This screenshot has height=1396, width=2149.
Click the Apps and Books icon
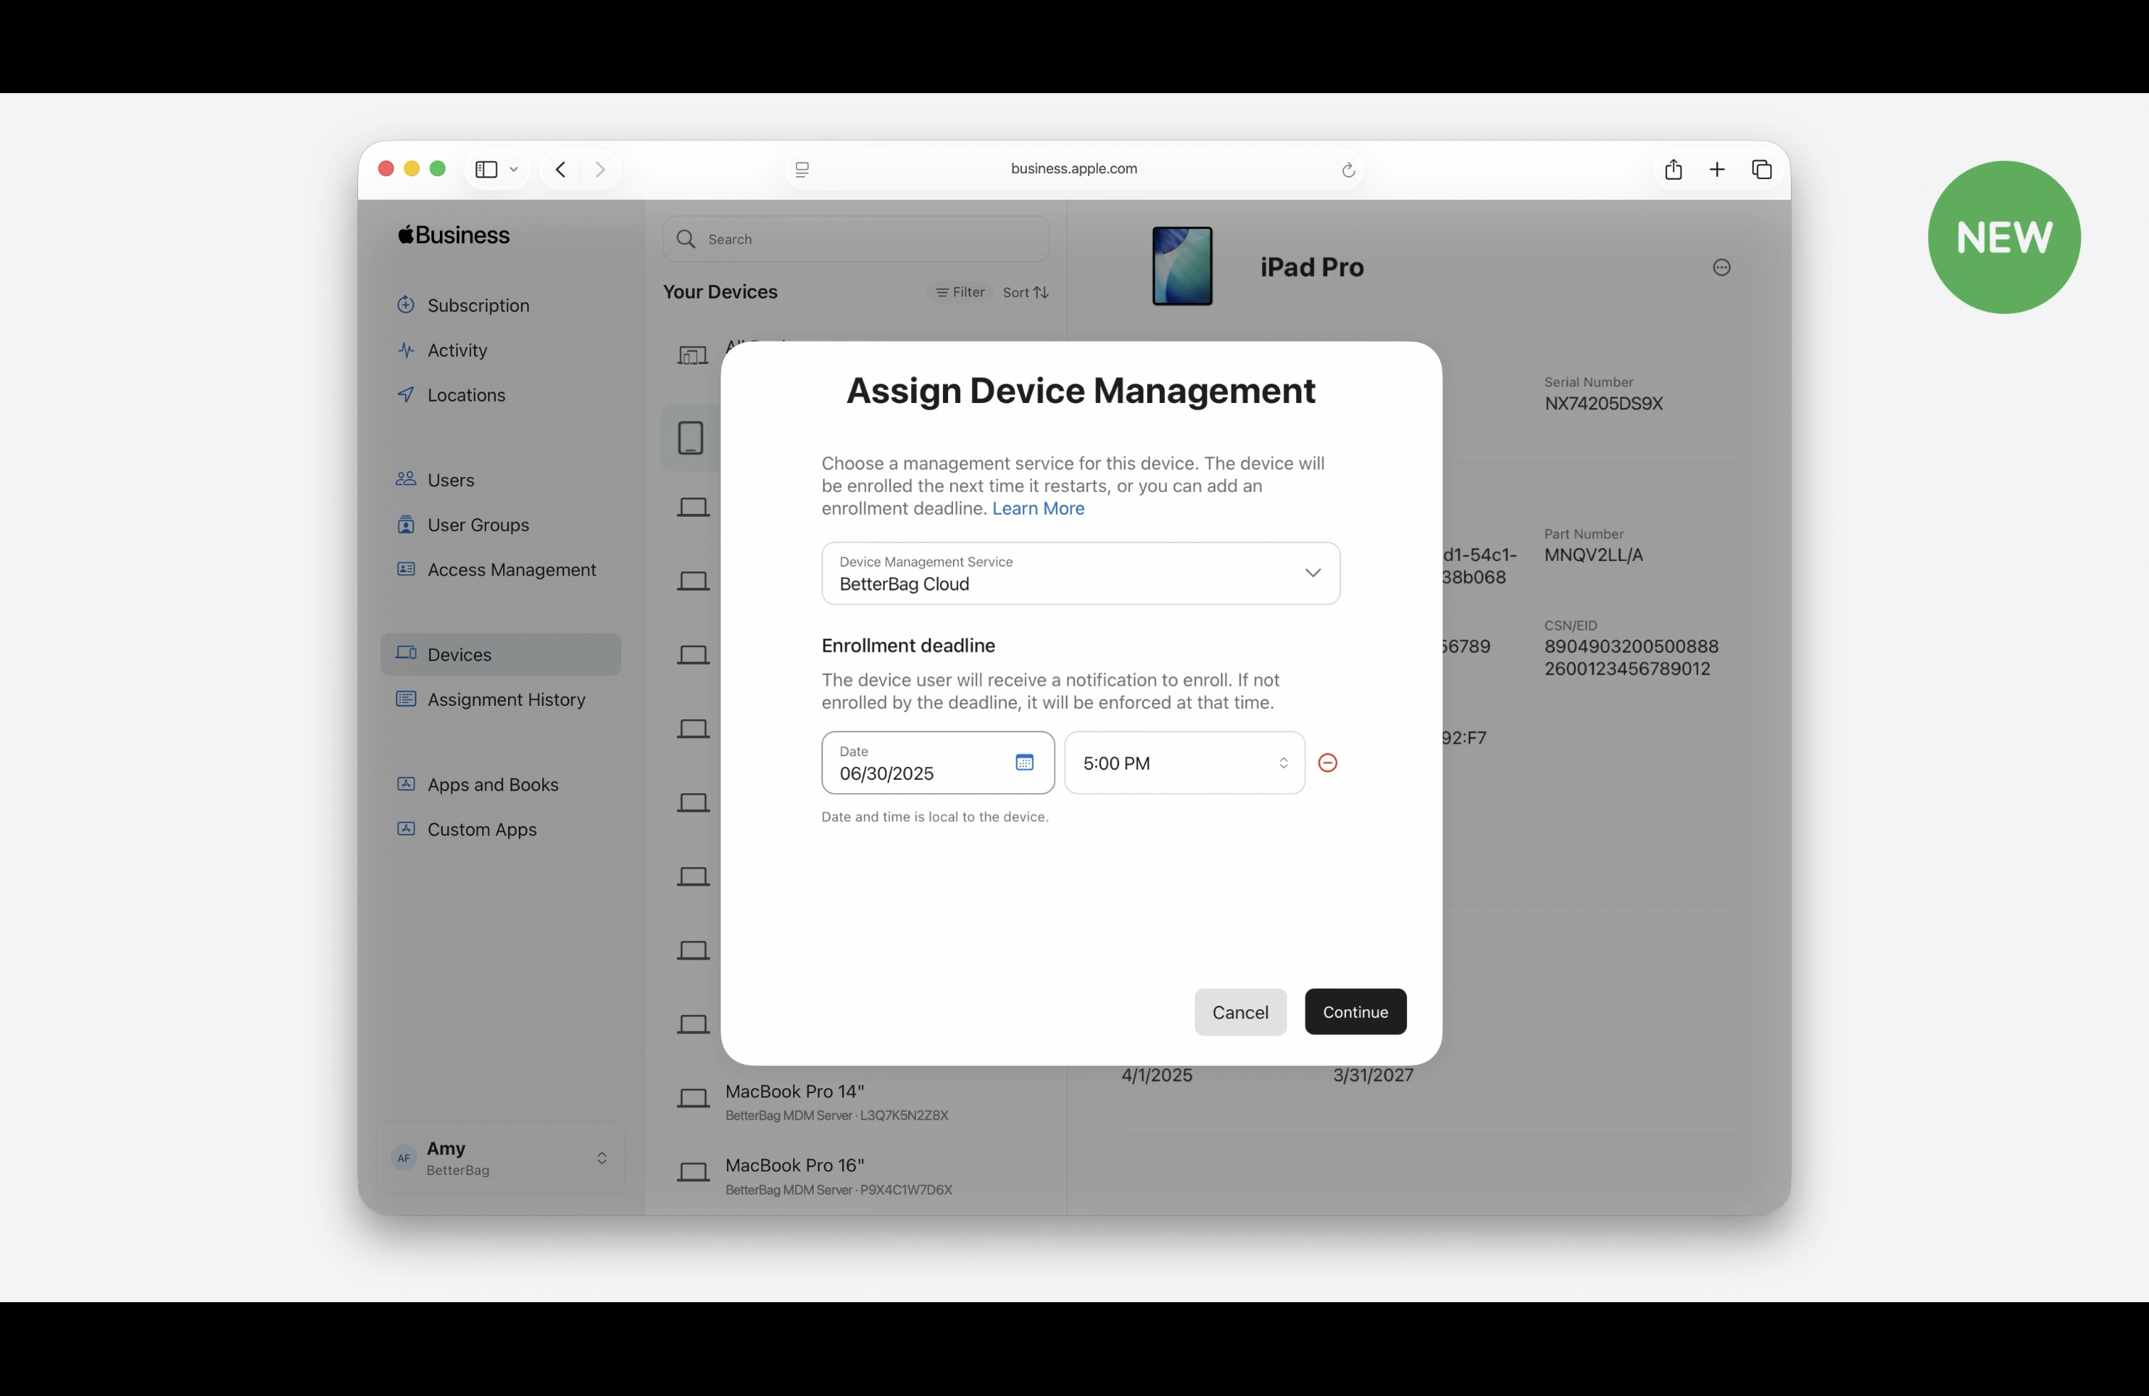(x=406, y=784)
